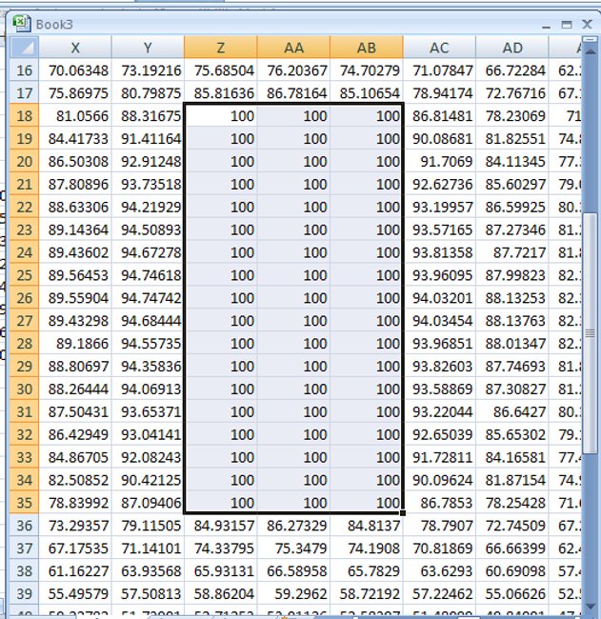Maximize the Book3 workbook window
Screen dimensions: 601x619
567,24
